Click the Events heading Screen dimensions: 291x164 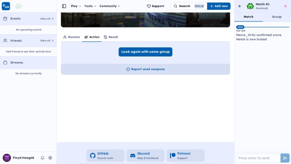(x=15, y=19)
